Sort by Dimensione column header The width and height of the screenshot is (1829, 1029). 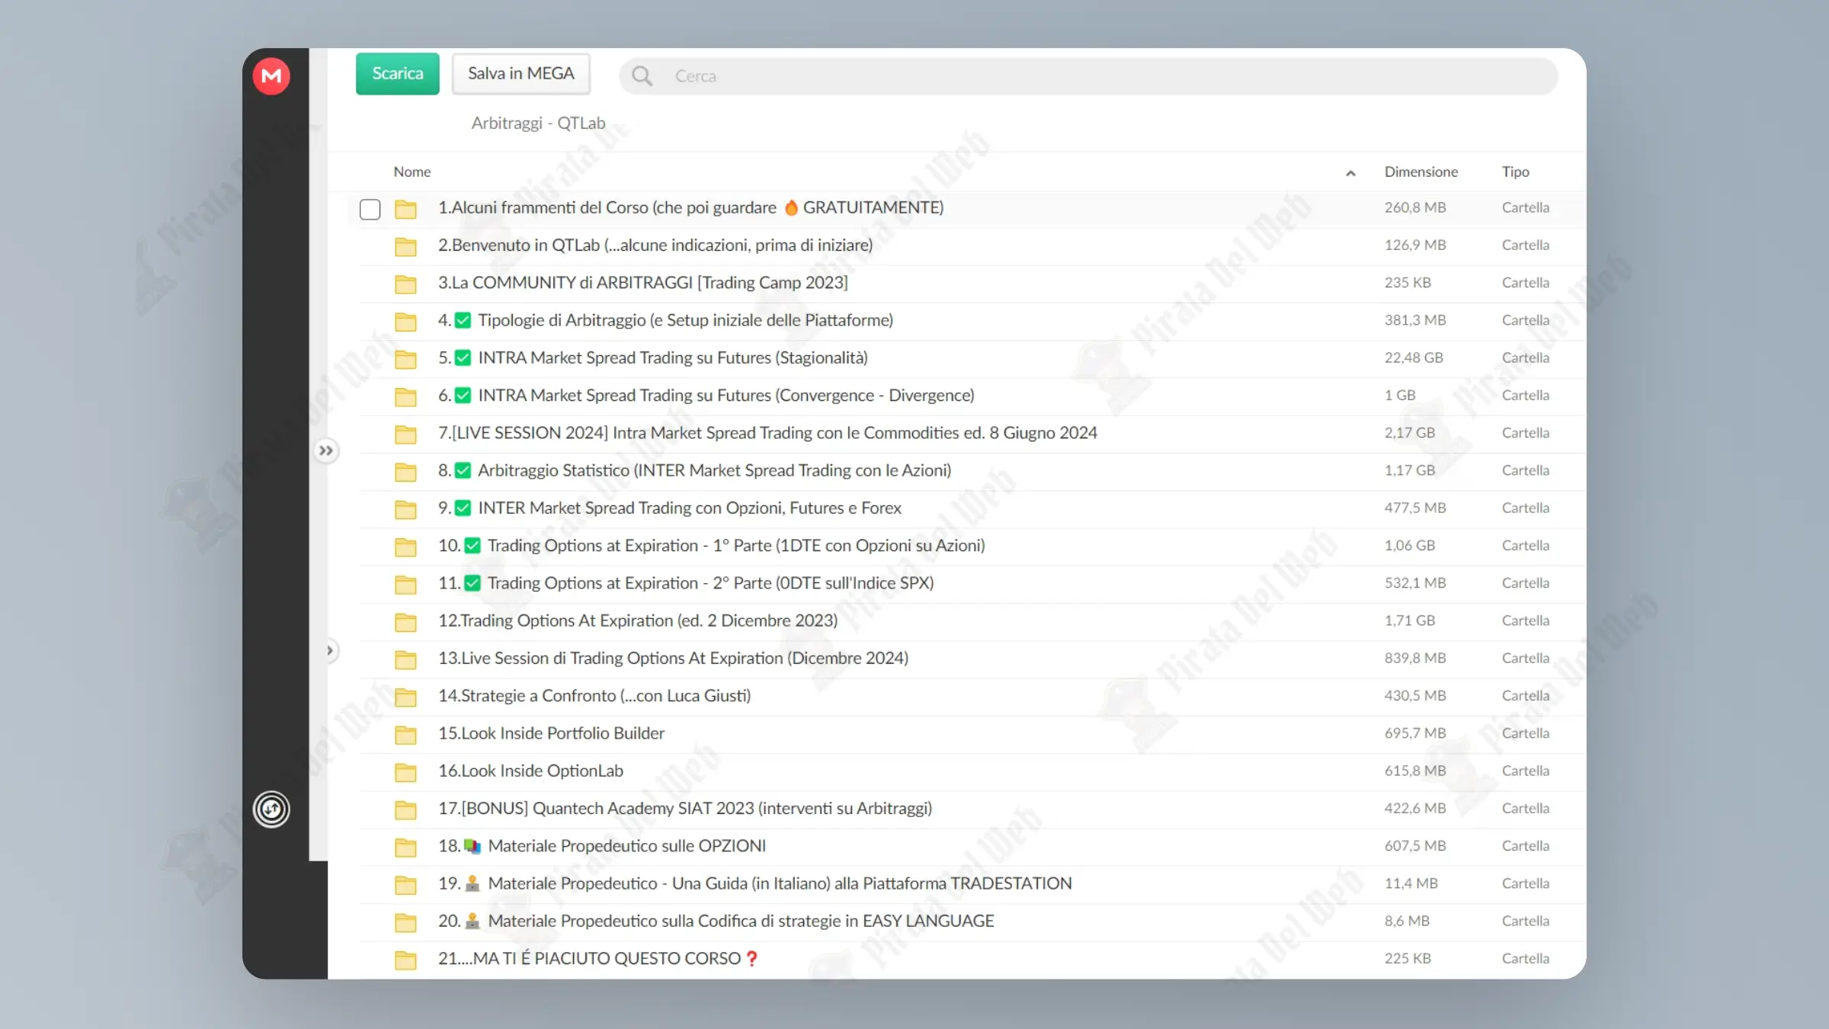1421,171
